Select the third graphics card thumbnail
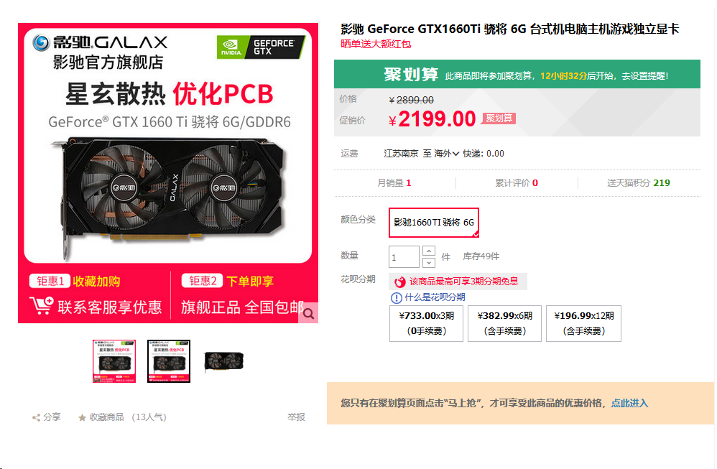Viewport: 717px width, 469px height. click(x=223, y=361)
